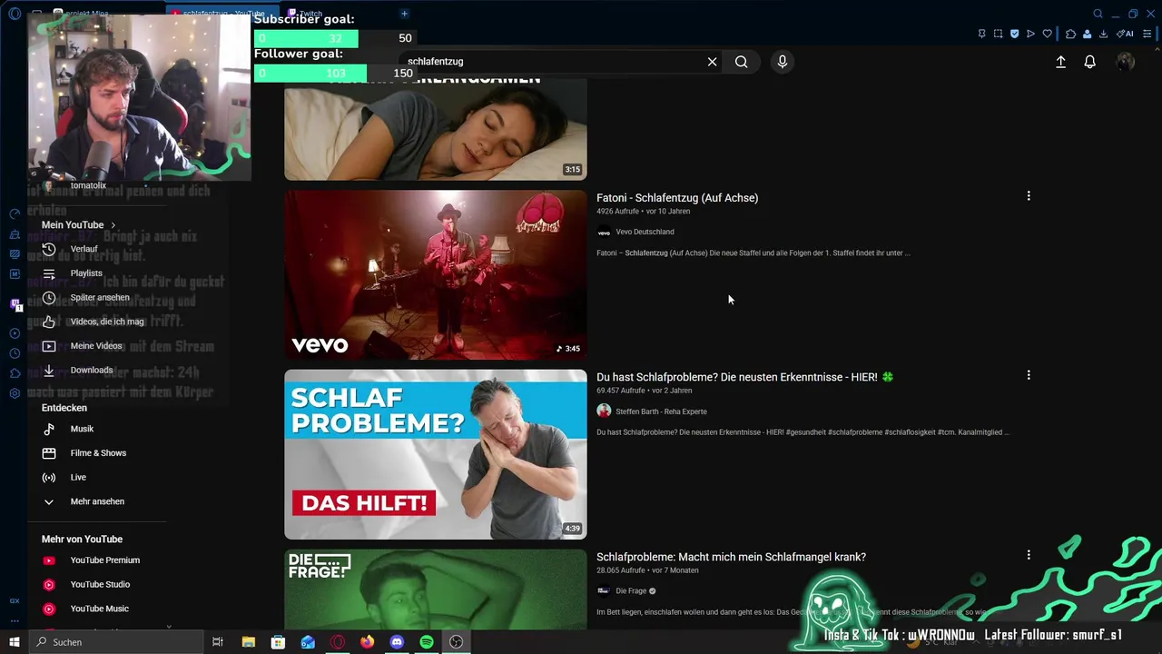This screenshot has width=1162, height=654.
Task: Click the magnifier search button next to search box
Action: (742, 62)
